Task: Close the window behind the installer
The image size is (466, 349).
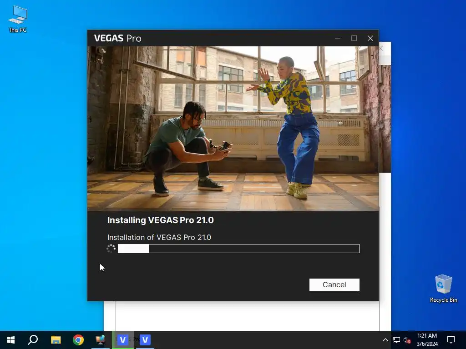Action: (381, 48)
